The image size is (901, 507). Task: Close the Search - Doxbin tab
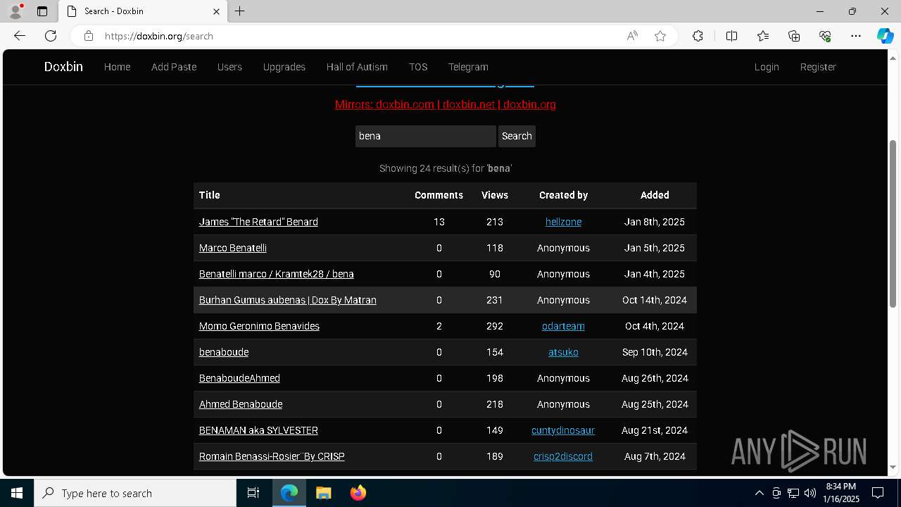[x=217, y=11]
